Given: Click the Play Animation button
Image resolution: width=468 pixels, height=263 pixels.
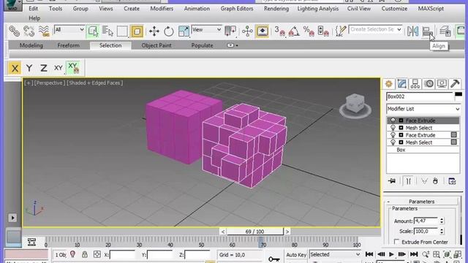Looking at the screenshot, I should pos(392,254).
